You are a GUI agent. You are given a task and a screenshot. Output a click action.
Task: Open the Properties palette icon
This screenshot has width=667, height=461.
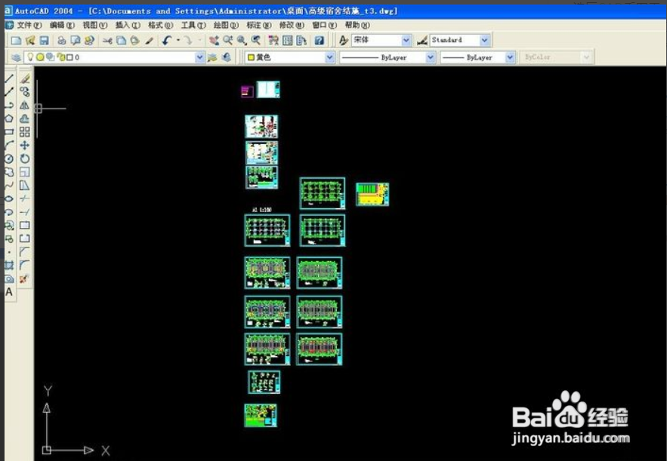(273, 40)
